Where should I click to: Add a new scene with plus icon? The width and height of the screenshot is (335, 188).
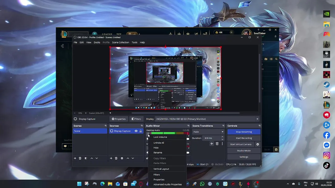75,158
